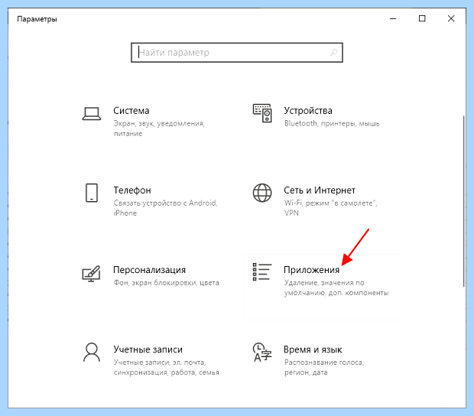The image size is (474, 416).
Task: Open the Персонализация category title
Action: coord(149,270)
